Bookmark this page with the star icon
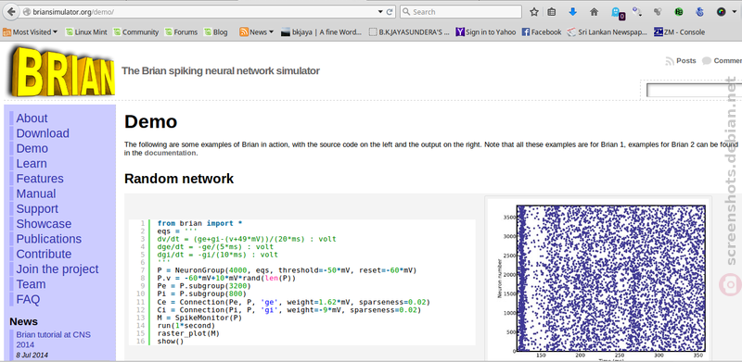Viewport: 742px width, 362px height. pyautogui.click(x=534, y=12)
